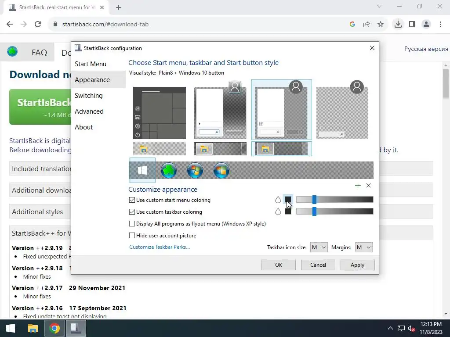The image size is (450, 337).
Task: Click the address bar URL field
Action: tap(198, 25)
